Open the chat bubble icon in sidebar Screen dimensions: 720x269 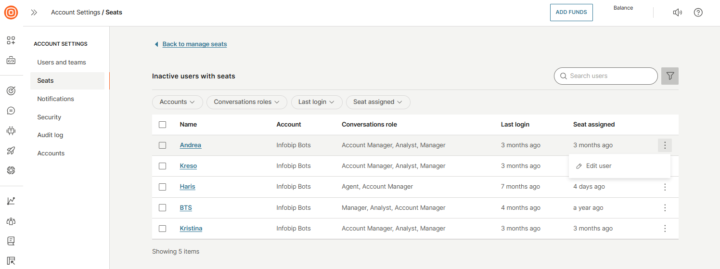pos(11,111)
